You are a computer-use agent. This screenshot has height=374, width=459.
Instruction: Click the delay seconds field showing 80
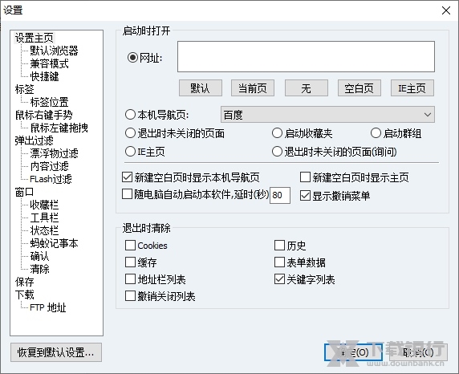[x=280, y=195]
